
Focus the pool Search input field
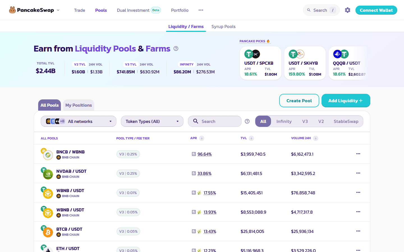215,121
